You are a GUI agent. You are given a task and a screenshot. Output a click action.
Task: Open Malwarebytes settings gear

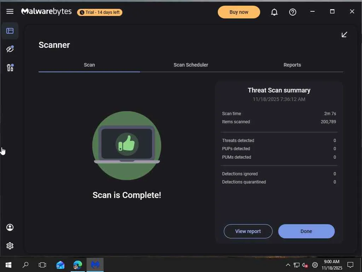coord(10,246)
